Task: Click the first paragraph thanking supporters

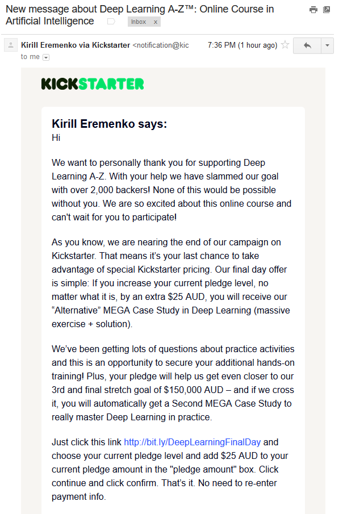Action: click(x=171, y=190)
